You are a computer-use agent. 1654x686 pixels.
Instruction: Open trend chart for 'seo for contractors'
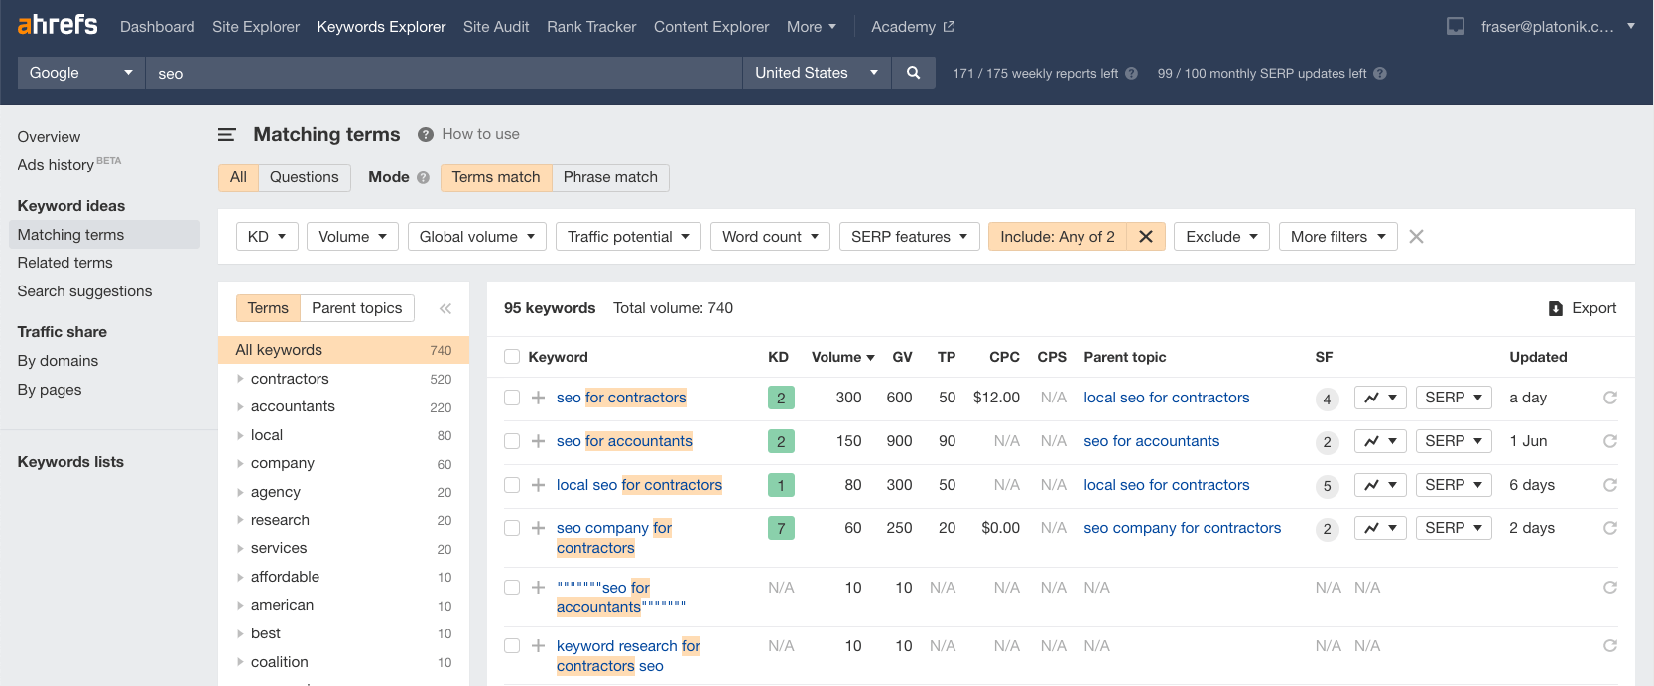tap(1380, 398)
